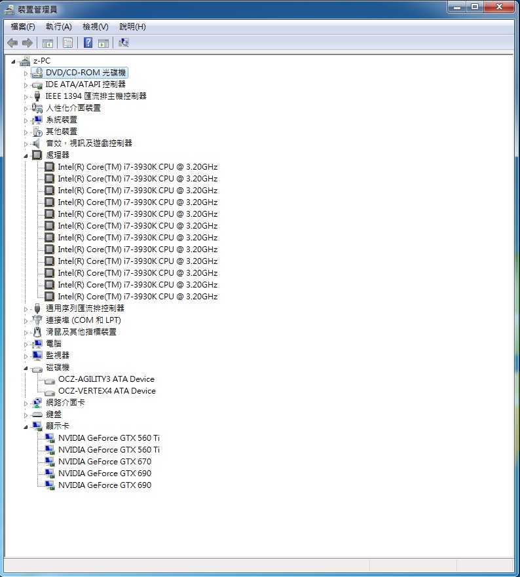This screenshot has width=520, height=577.
Task: Click the 音效，視訊及遊戲控制器 speaker icon
Action: [37, 143]
